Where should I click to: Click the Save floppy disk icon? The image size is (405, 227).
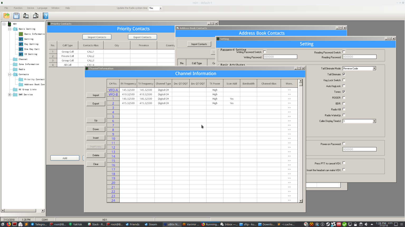[16, 16]
